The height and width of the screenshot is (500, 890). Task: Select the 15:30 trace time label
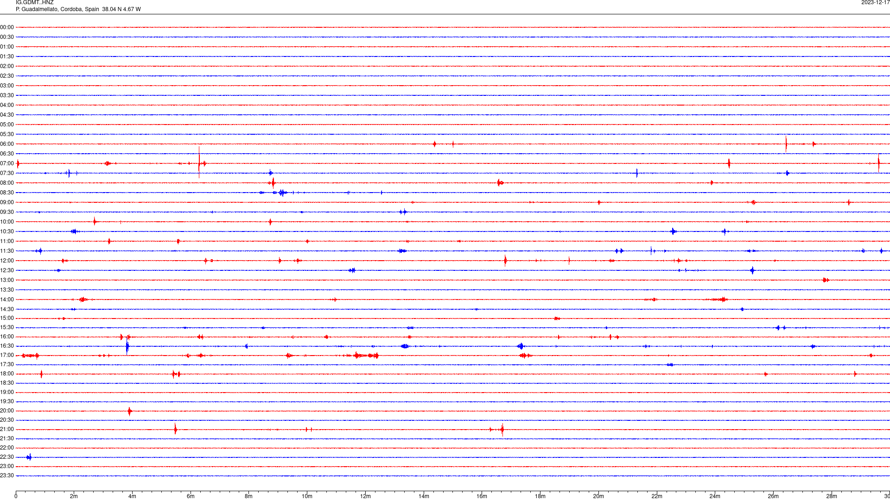7,327
